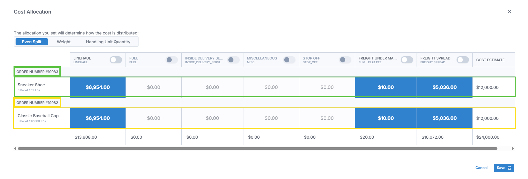Edit Classic Baseball Cap inside delivery $0.00 cell
This screenshot has width=528, height=179.
point(212,118)
